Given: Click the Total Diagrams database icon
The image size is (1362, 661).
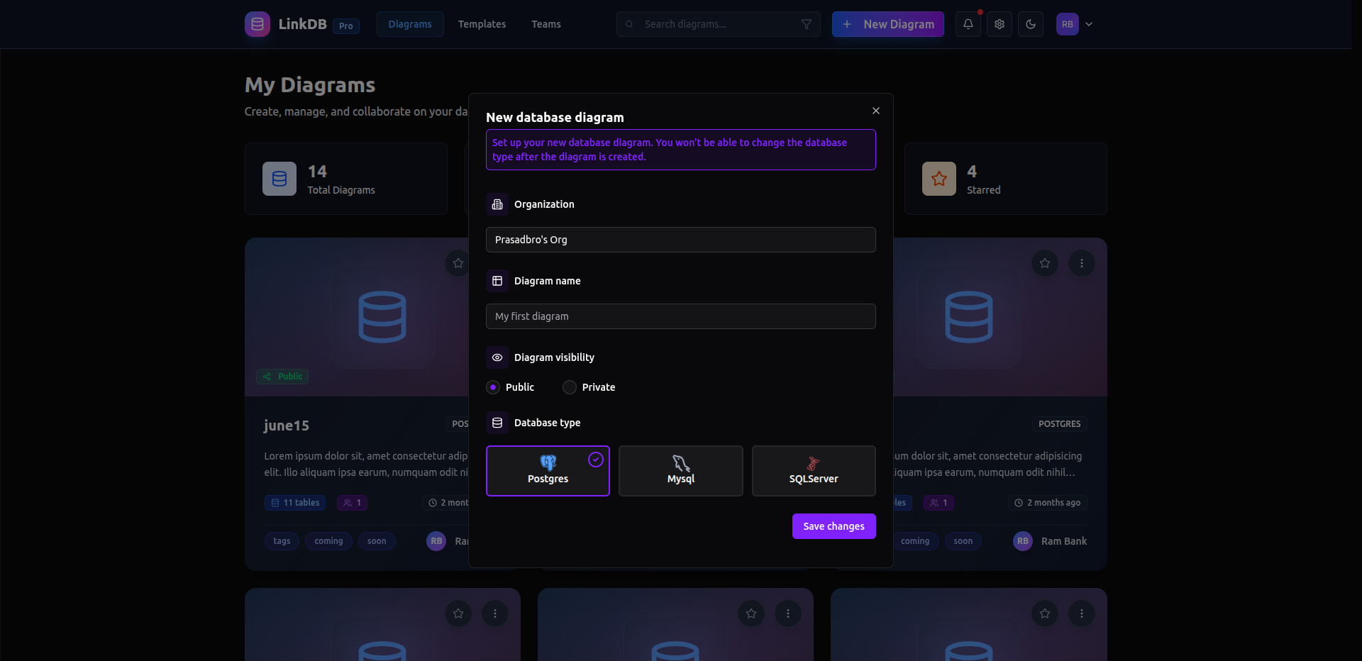Looking at the screenshot, I should coord(279,179).
